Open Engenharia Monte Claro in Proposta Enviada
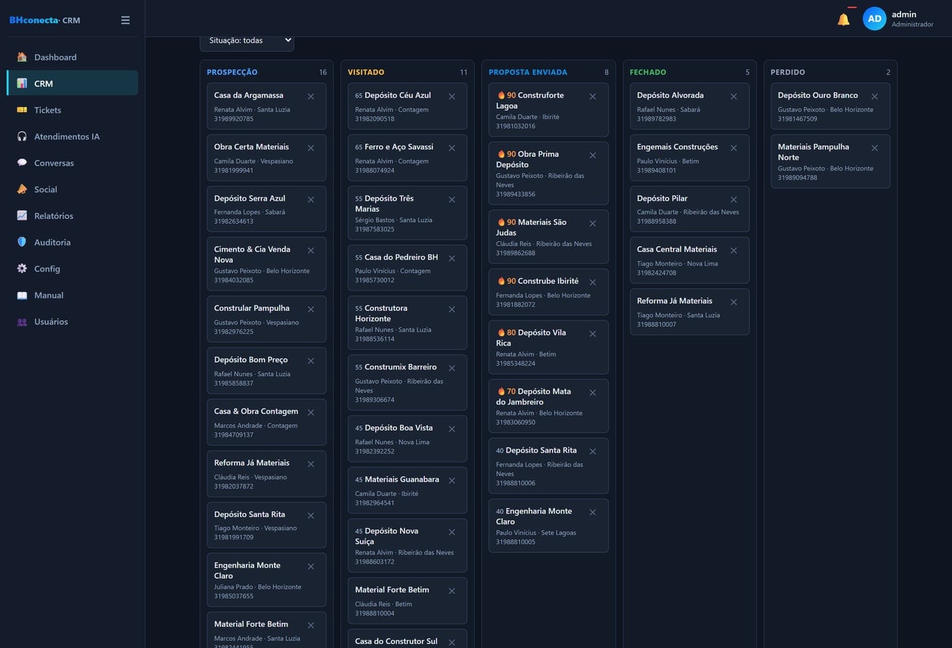This screenshot has height=648, width=952. click(548, 525)
